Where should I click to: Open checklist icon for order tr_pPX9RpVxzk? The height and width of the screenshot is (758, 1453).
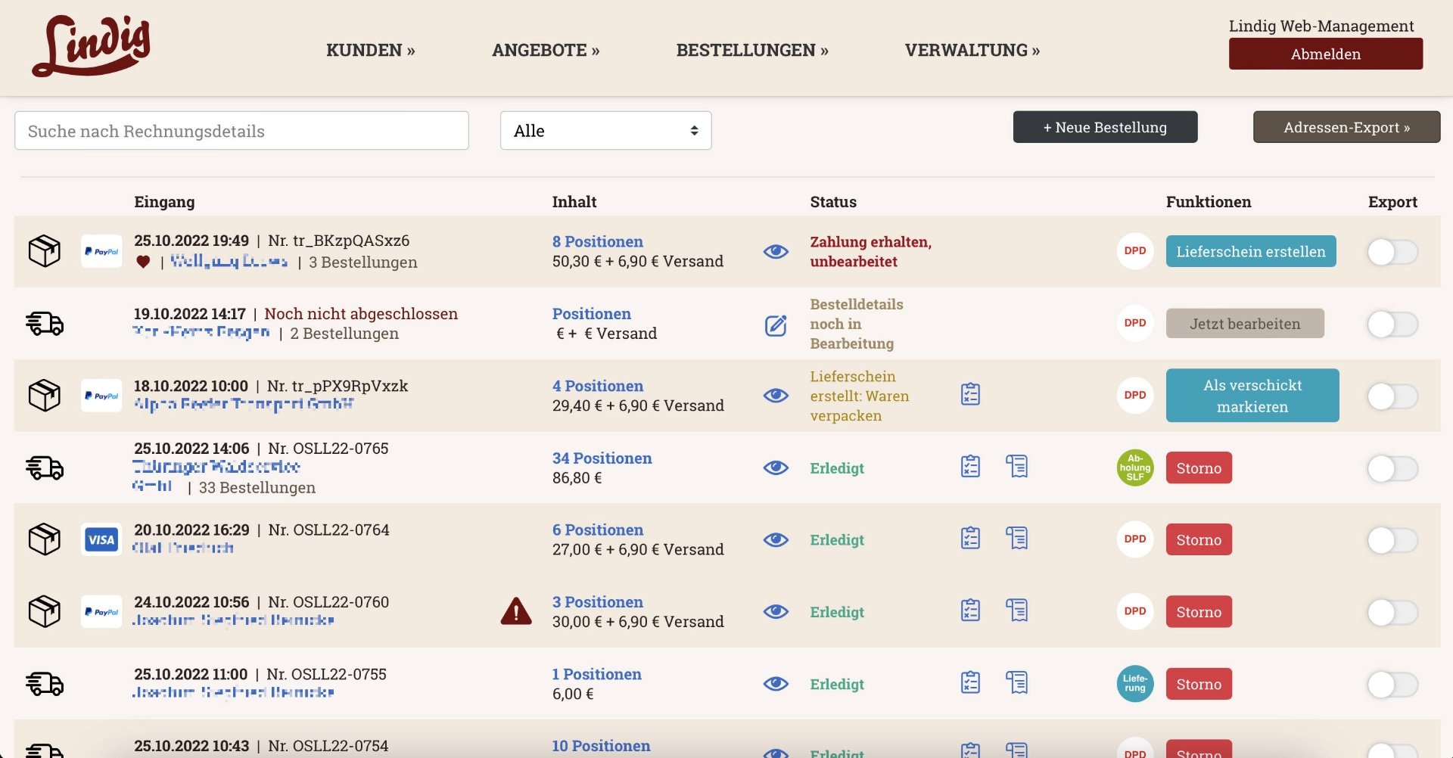pos(970,394)
